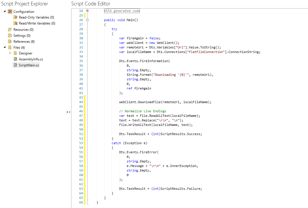Click the Read-Only Variables folder icon

coord(15,17)
